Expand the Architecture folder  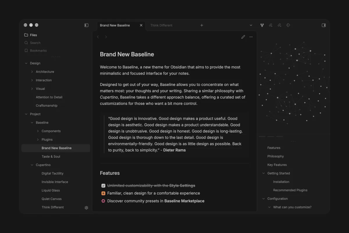(x=32, y=72)
